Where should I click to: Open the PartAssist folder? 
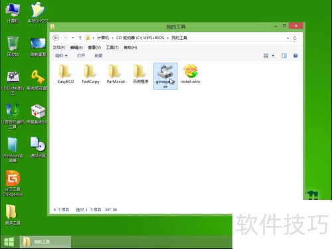coord(116,74)
